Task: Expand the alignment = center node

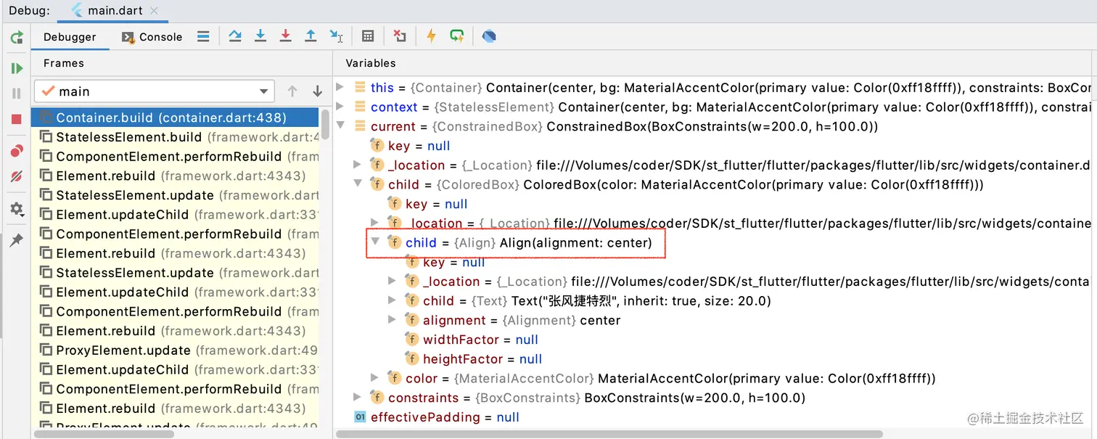Action: coord(393,320)
